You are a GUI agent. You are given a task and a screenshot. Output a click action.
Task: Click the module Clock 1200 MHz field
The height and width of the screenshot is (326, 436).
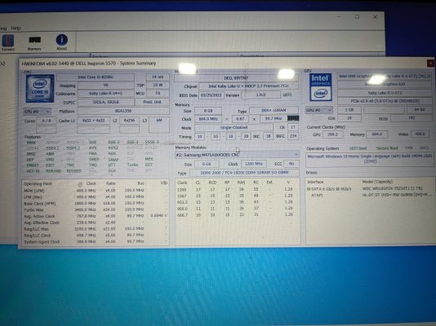pos(254,164)
